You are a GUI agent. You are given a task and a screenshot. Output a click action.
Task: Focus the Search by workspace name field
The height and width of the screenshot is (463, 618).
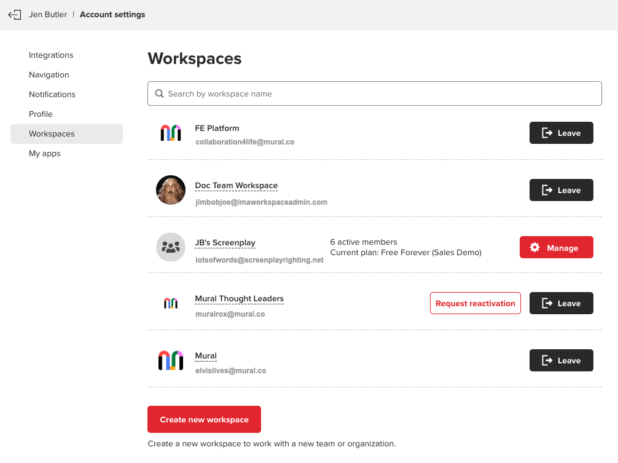tap(381, 94)
